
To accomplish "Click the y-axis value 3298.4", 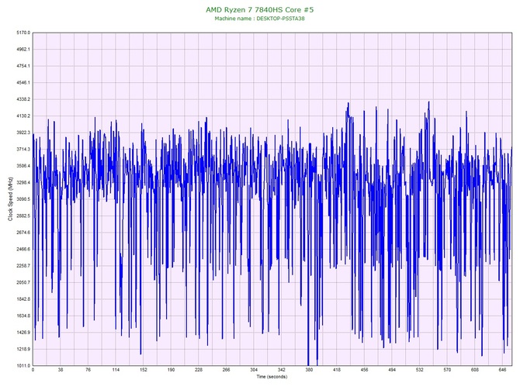I will [x=23, y=182].
